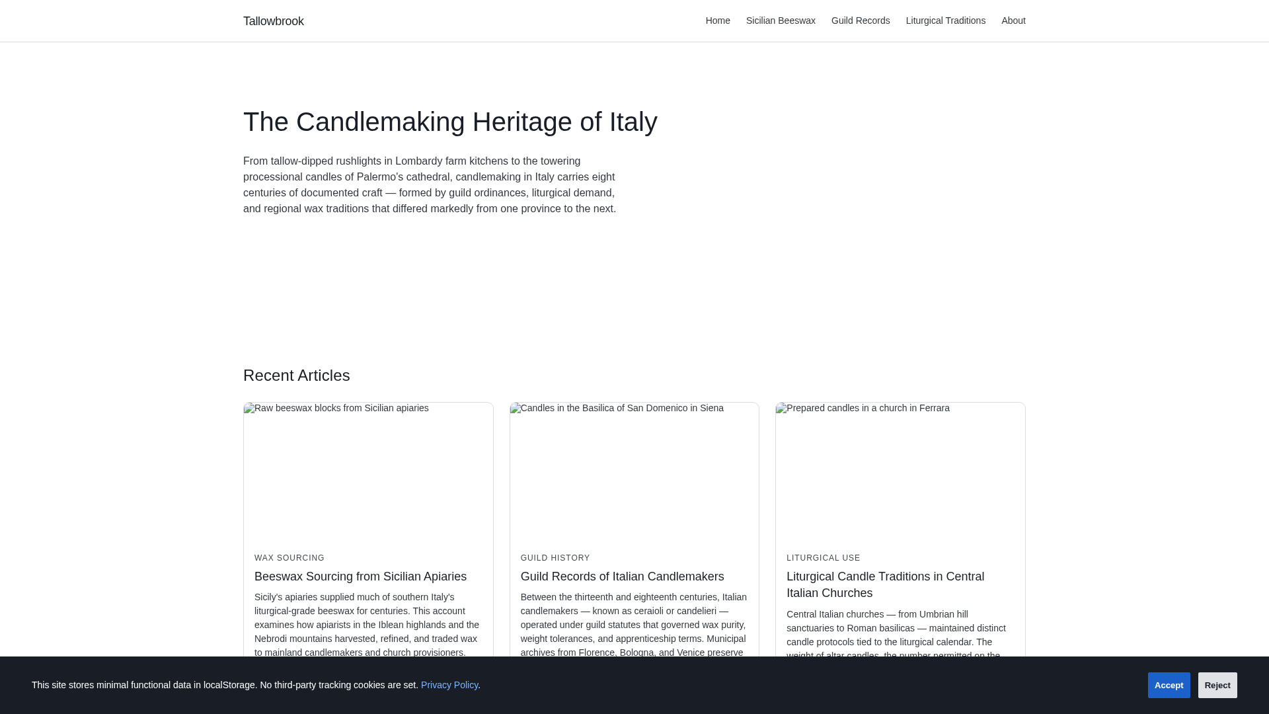Open the About page link
The image size is (1269, 714).
click(x=1013, y=20)
